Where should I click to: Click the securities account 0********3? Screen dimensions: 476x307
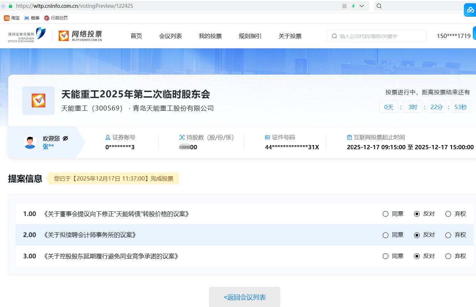120,147
